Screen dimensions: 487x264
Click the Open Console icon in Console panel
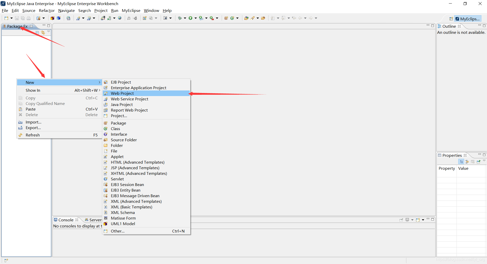pos(418,220)
